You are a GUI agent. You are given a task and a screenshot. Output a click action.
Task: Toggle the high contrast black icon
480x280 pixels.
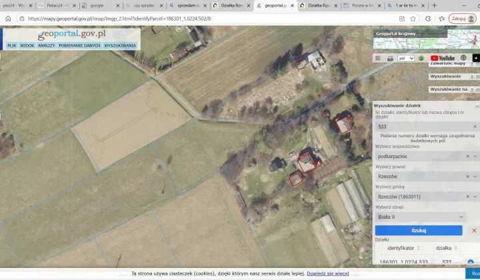476,58
